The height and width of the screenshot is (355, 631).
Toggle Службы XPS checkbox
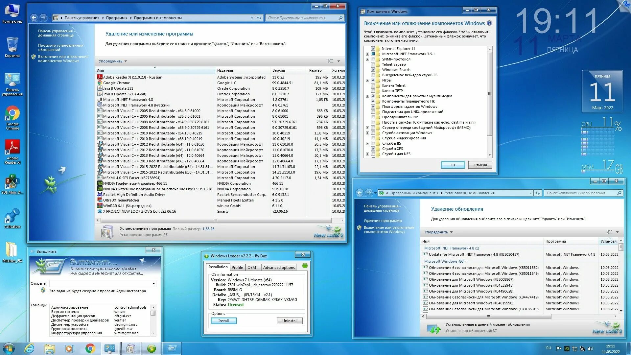373,149
